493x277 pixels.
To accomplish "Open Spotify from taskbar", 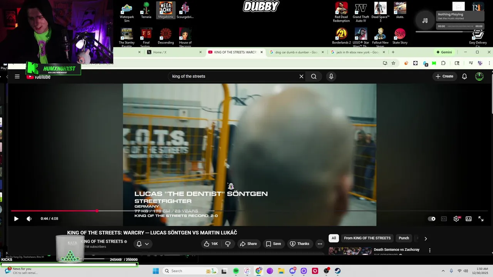I will click(x=236, y=271).
